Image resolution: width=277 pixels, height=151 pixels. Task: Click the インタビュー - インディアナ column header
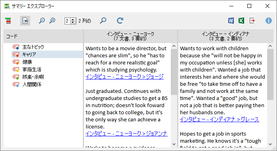[x=225, y=36]
